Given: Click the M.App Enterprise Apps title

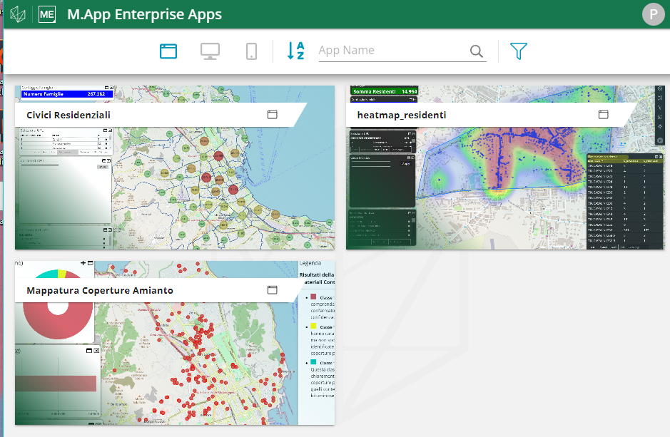Looking at the screenshot, I should [144, 14].
